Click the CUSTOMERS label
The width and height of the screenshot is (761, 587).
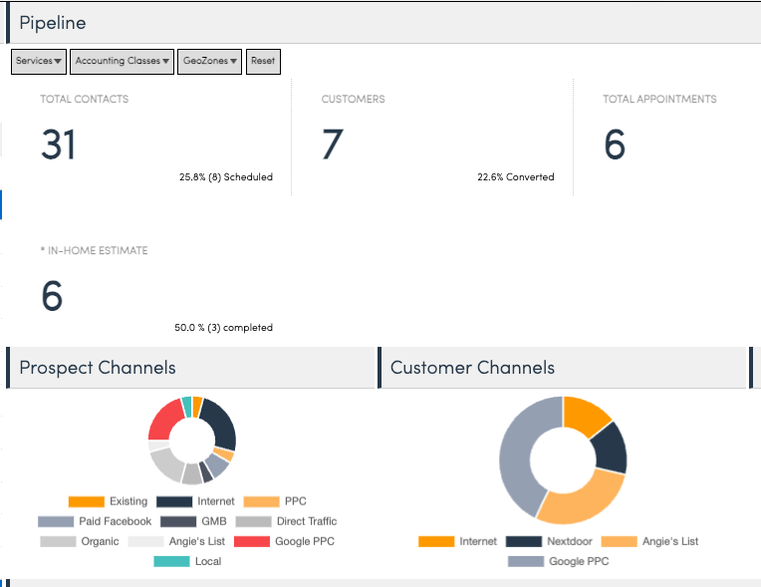pyautogui.click(x=354, y=99)
